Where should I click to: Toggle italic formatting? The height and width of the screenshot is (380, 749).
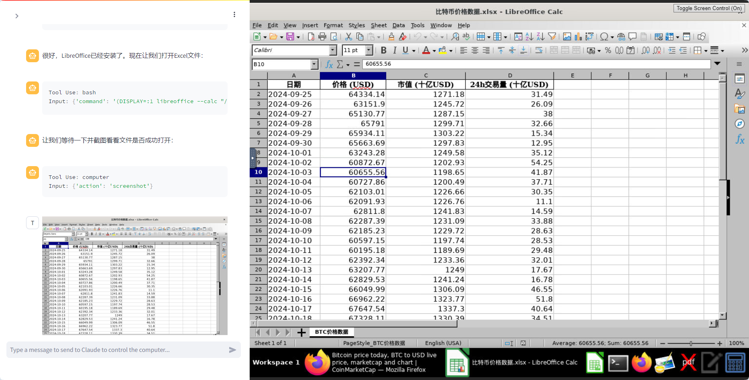395,51
